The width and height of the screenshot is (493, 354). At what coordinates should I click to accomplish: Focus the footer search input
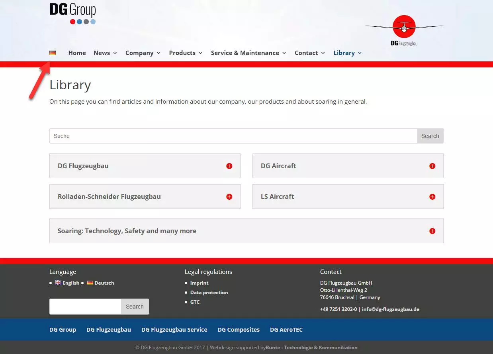85,307
